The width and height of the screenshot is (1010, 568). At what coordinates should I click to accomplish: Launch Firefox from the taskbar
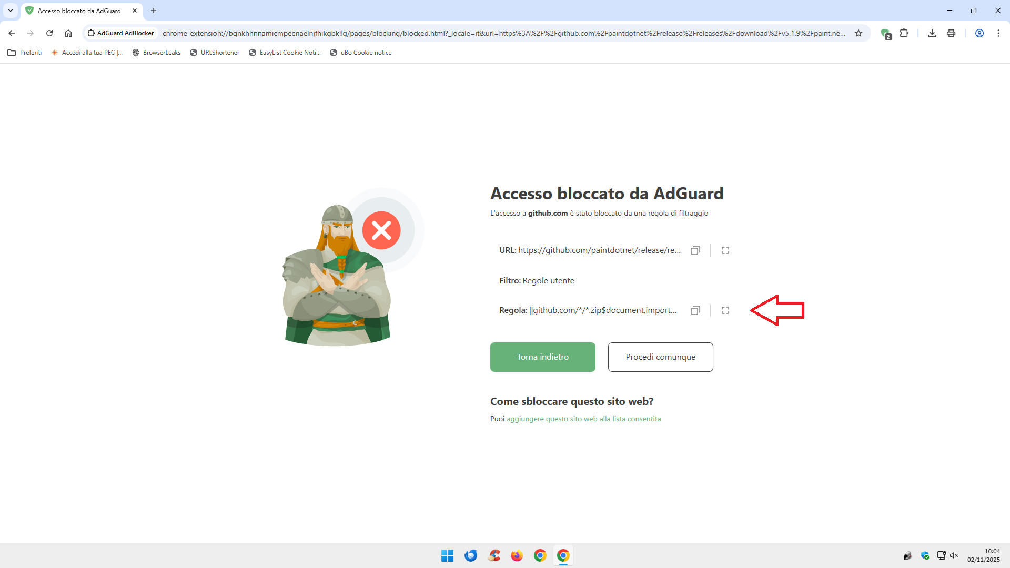tap(517, 555)
